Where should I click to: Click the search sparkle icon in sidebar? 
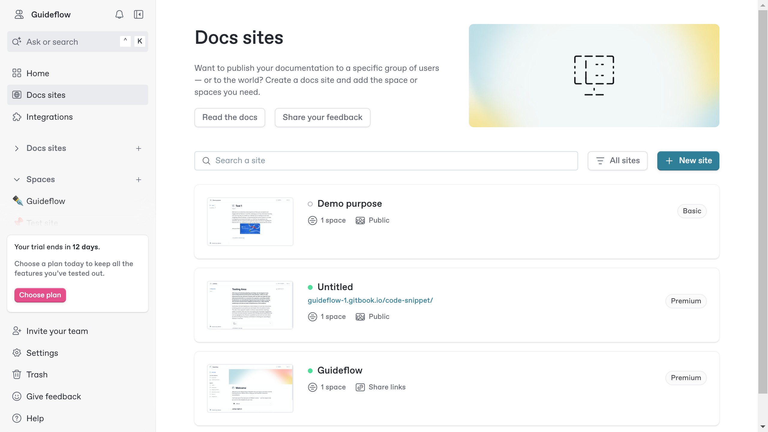coord(17,41)
